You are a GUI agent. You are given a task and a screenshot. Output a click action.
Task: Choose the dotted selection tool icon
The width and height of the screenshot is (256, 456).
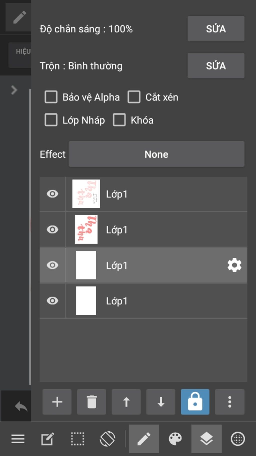click(77, 439)
